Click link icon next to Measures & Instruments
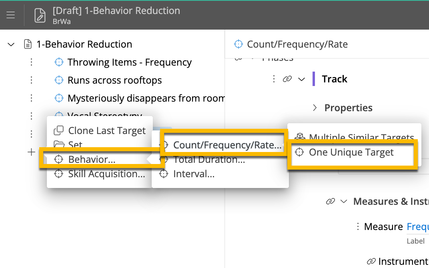The width and height of the screenshot is (429, 268). pos(331,201)
